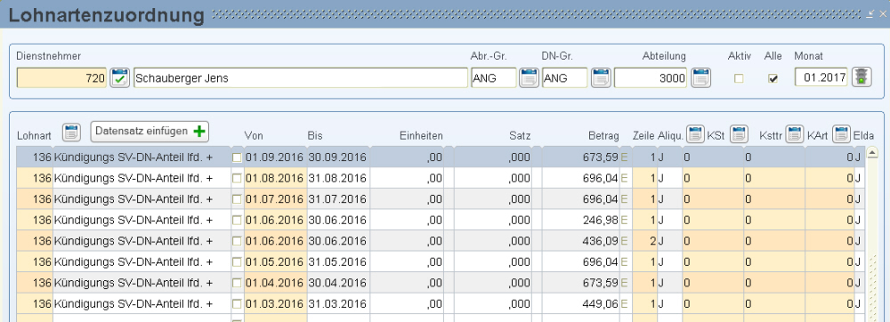Open the lookup icon left of KSt
The width and height of the screenshot is (890, 322).
coord(695,133)
